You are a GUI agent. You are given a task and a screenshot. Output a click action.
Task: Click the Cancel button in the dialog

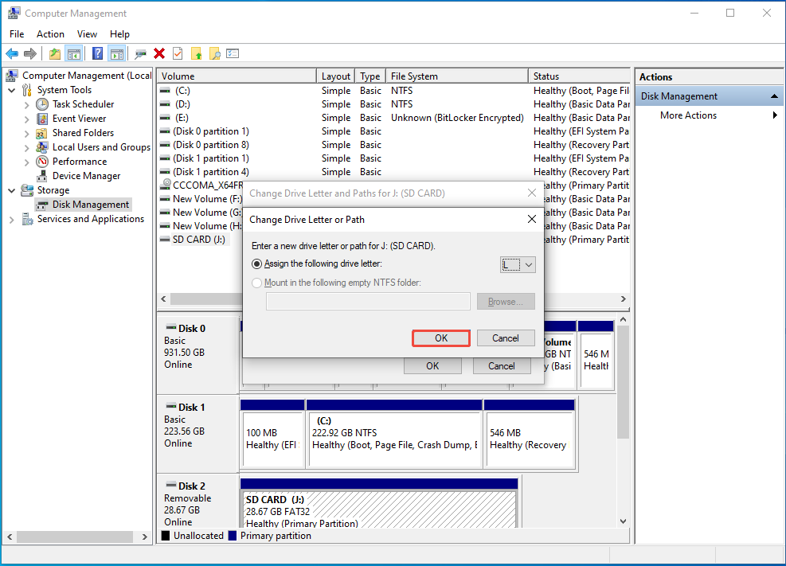tap(506, 338)
